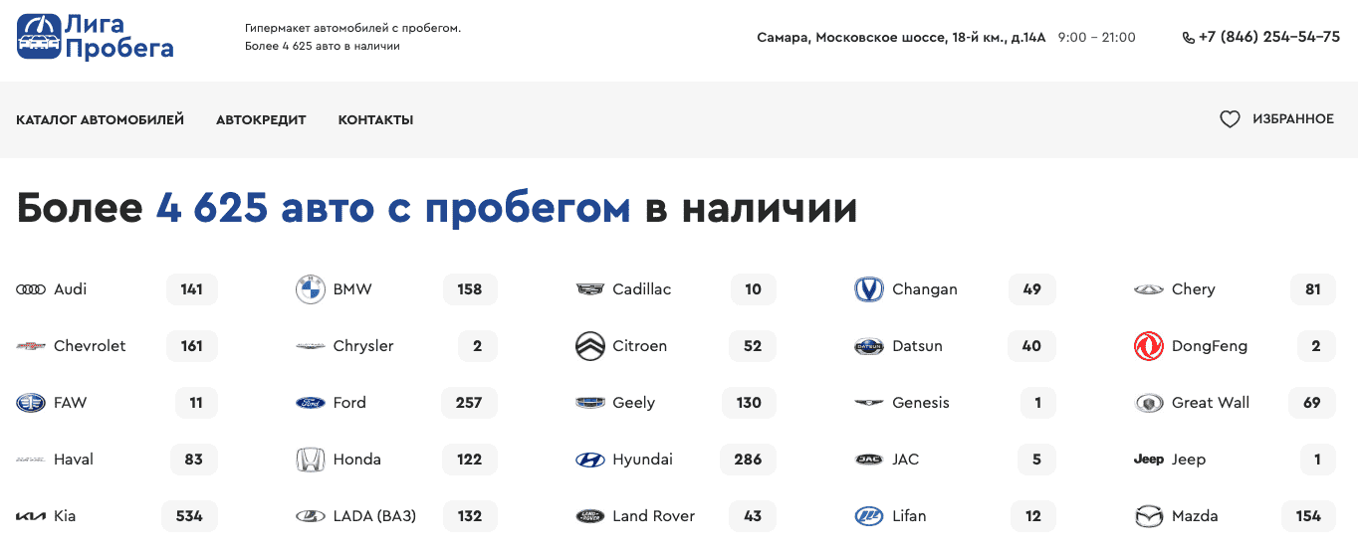Viewport: 1358px width, 556px height.
Task: Click the heading 4 625 авто с пробегом
Action: coord(393,208)
